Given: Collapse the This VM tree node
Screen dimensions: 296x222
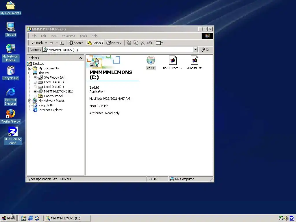Looking at the screenshot, I should [x=30, y=73].
